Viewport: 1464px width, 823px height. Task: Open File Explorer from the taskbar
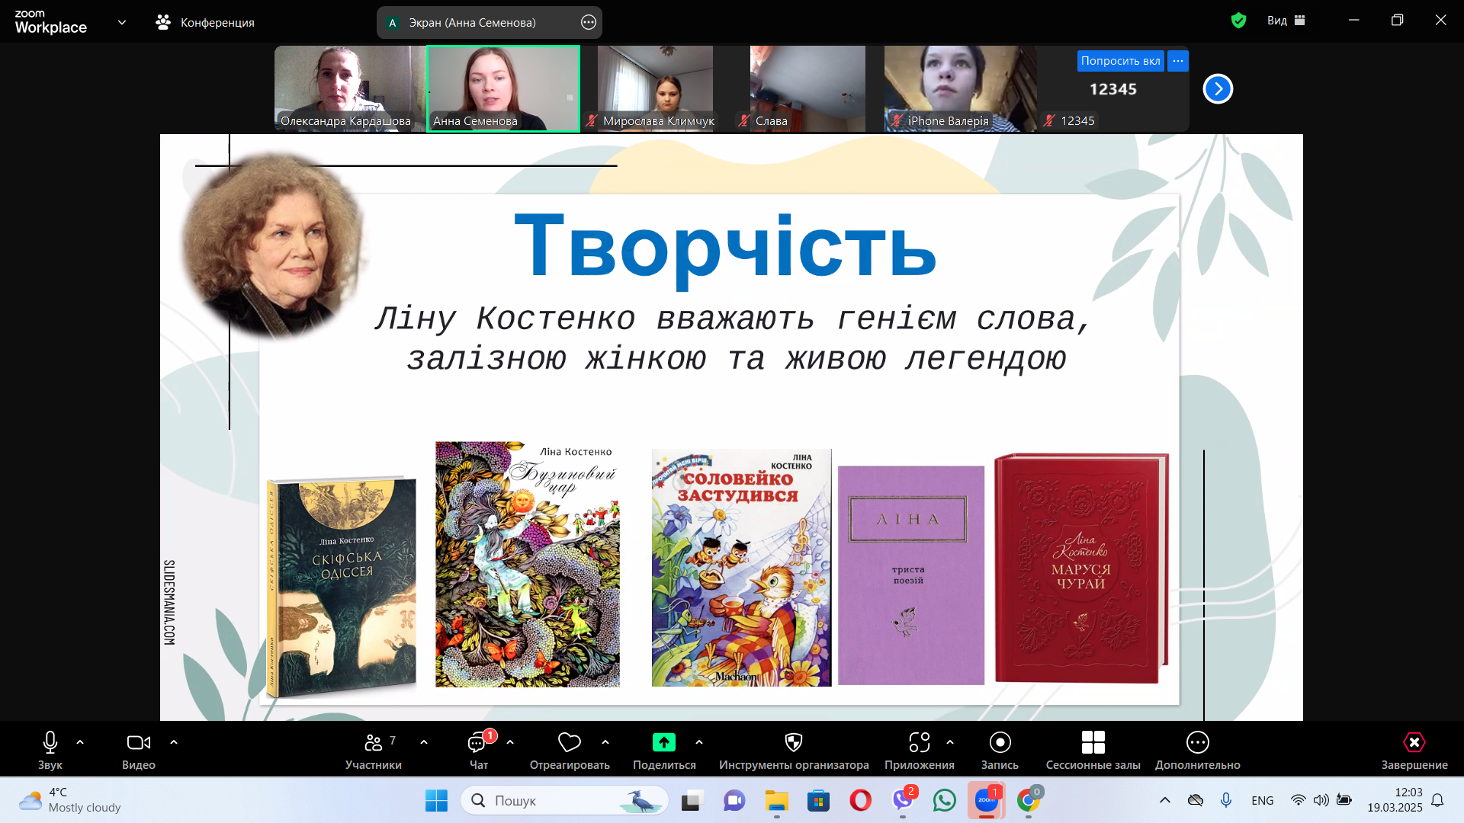[x=776, y=801]
